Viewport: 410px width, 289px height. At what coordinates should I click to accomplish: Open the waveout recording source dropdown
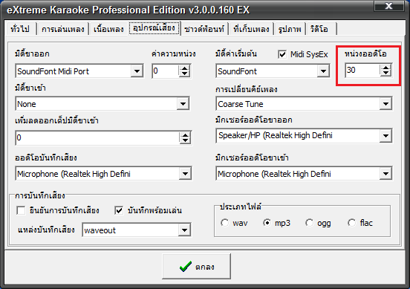184,230
